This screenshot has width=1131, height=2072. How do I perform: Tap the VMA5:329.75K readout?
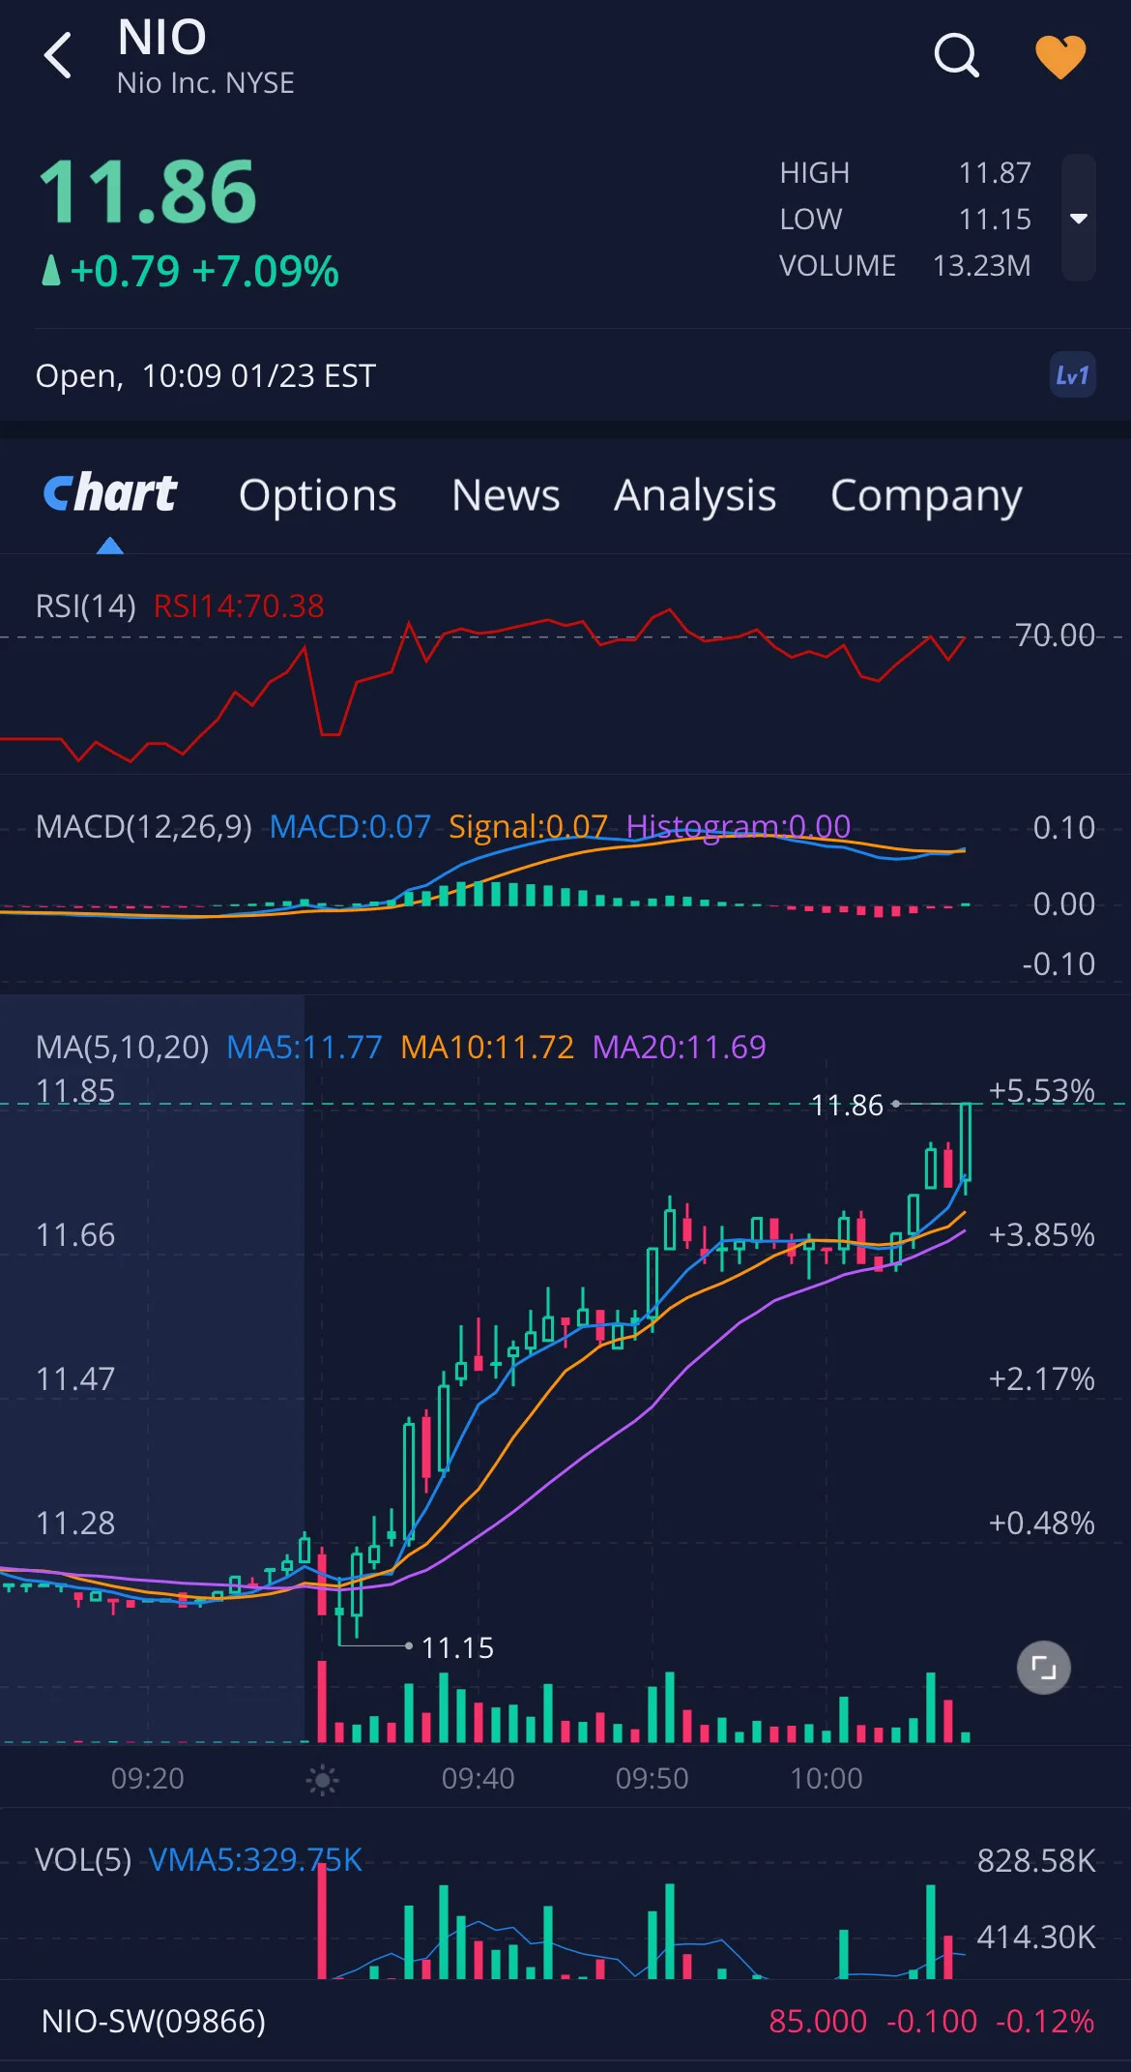pyautogui.click(x=255, y=1860)
